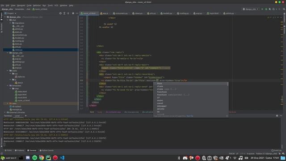Toggle the Project tool window side tab

[x=1, y=17]
